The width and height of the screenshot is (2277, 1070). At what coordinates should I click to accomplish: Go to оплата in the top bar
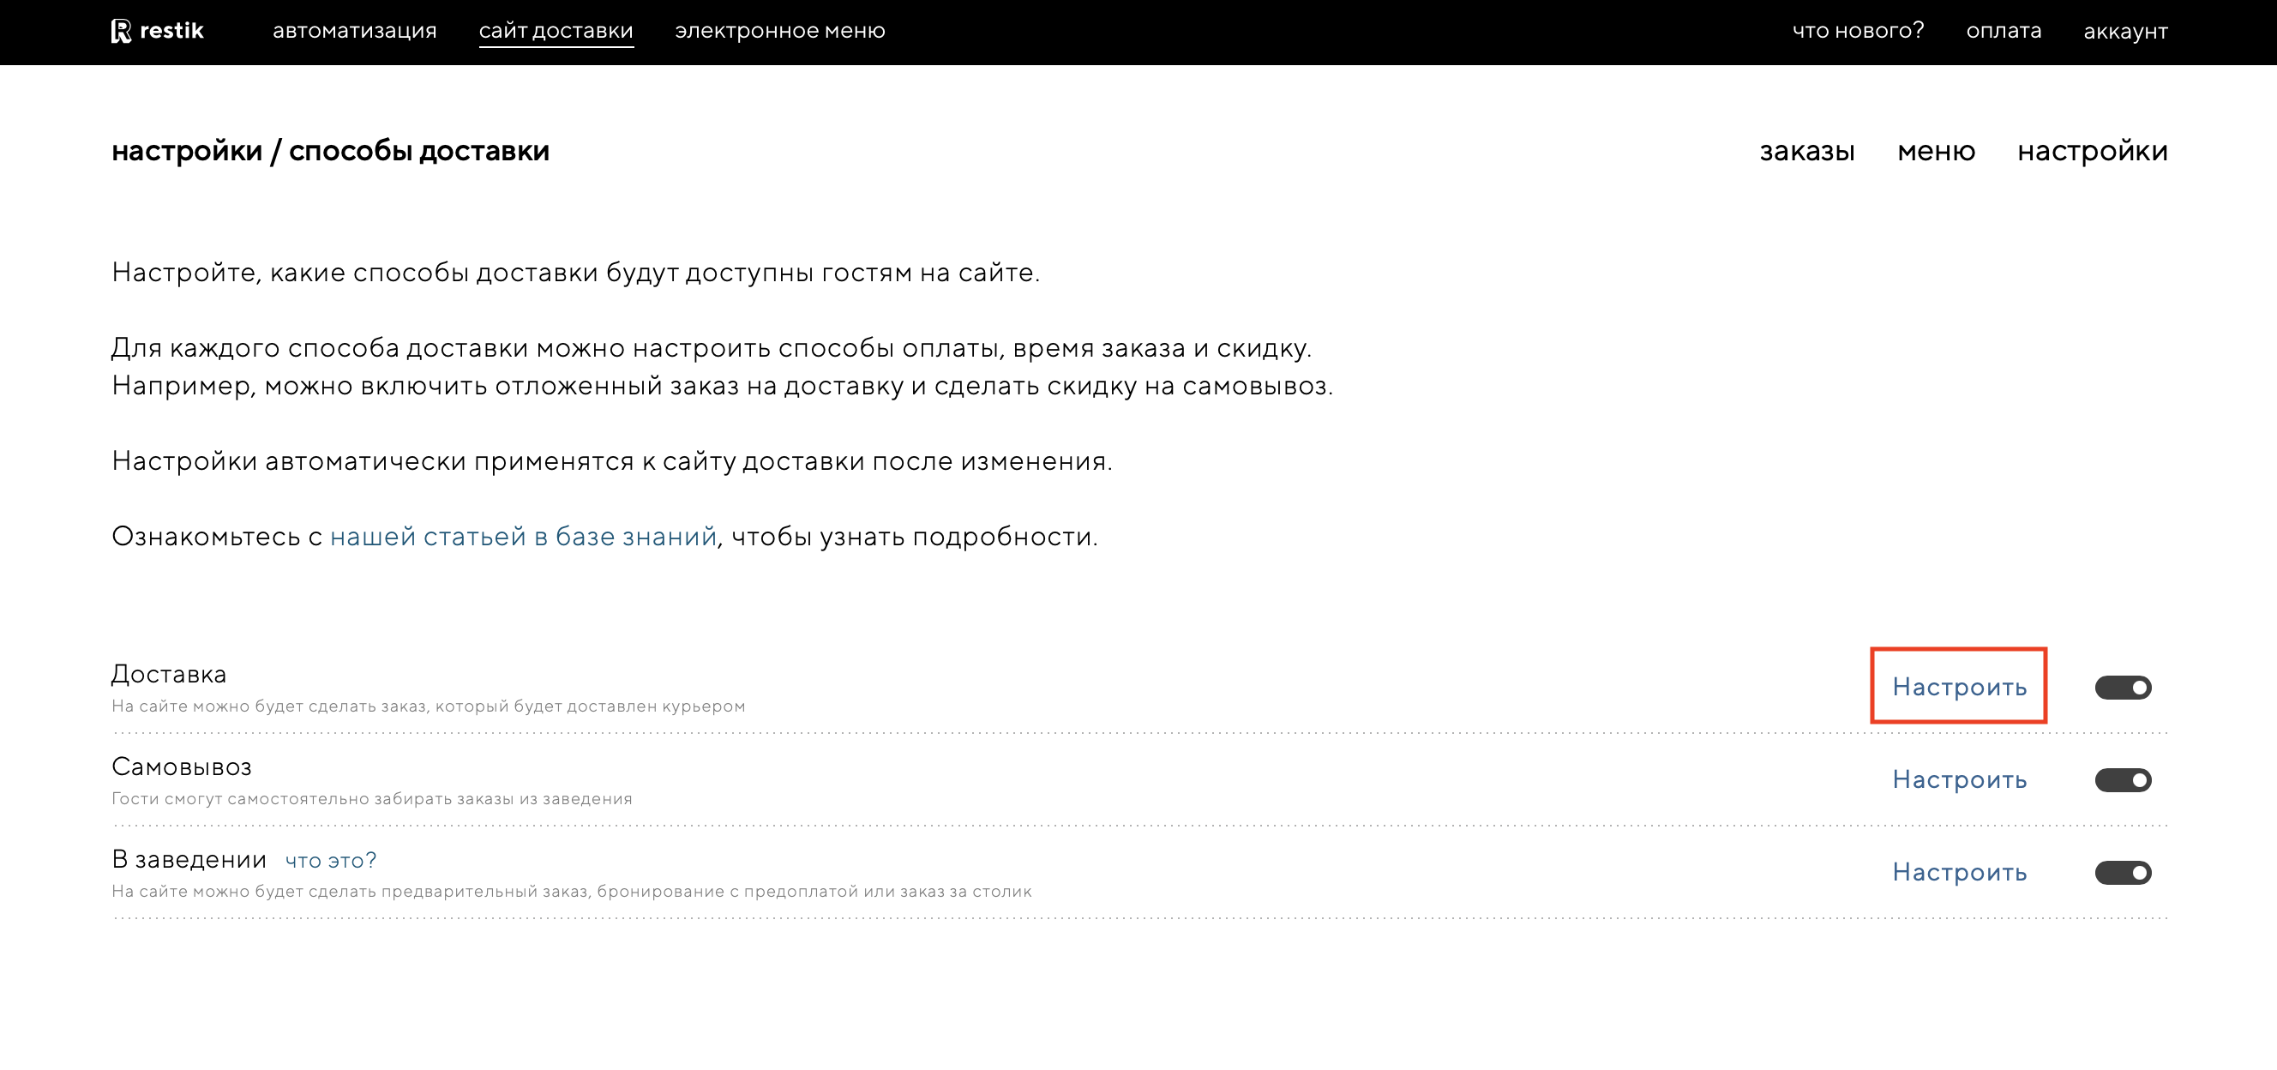pos(2003,31)
